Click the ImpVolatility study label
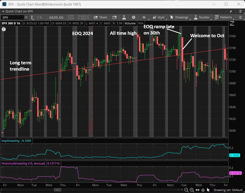Screen dimensions: 245x193 click(x=11, y=141)
